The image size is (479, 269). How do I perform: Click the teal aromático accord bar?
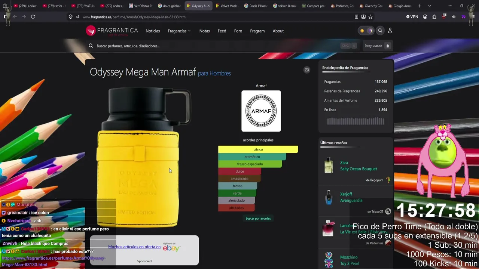[252, 157]
